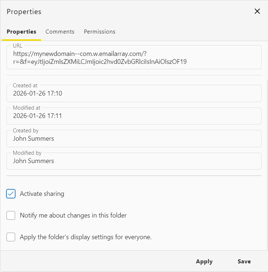Click the 'Notify me about changes' label text
This screenshot has width=268, height=272.
point(73,215)
